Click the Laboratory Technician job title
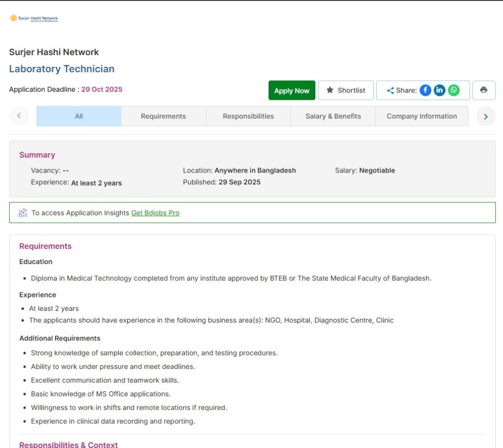Viewport: 503px width, 448px height. tap(61, 68)
